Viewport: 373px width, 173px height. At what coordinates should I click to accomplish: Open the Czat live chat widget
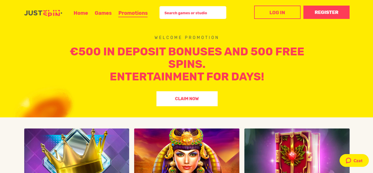click(x=354, y=161)
